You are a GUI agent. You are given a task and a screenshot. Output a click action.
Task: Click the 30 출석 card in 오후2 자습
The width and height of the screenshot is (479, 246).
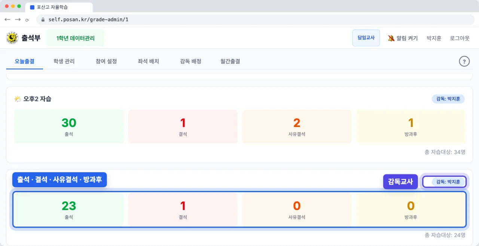click(x=69, y=127)
